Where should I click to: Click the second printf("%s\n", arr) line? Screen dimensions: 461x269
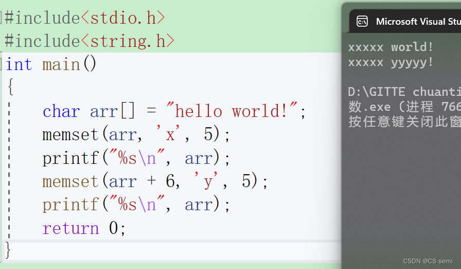click(x=136, y=204)
